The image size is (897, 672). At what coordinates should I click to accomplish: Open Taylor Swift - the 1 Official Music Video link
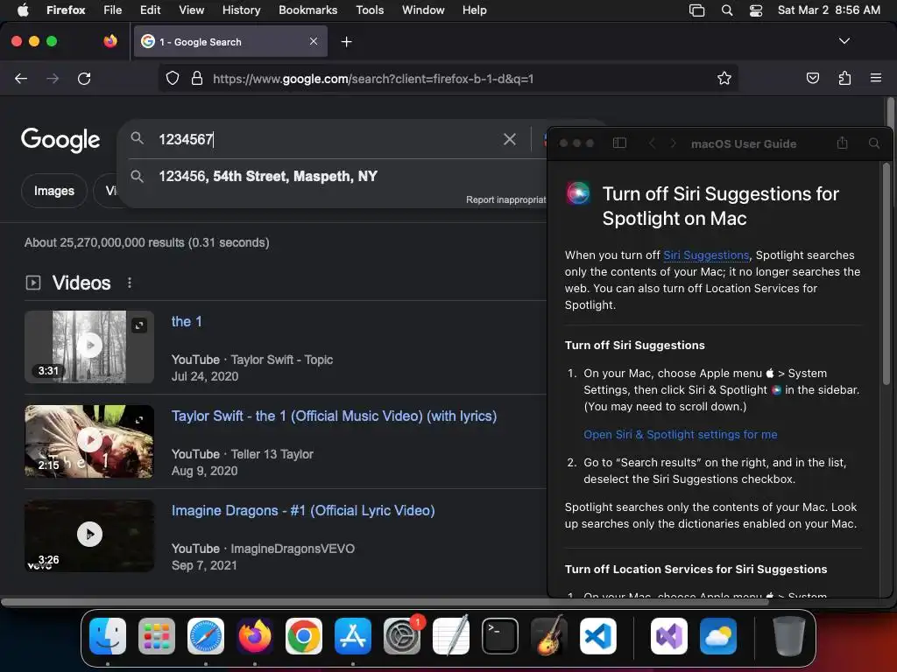pyautogui.click(x=334, y=416)
